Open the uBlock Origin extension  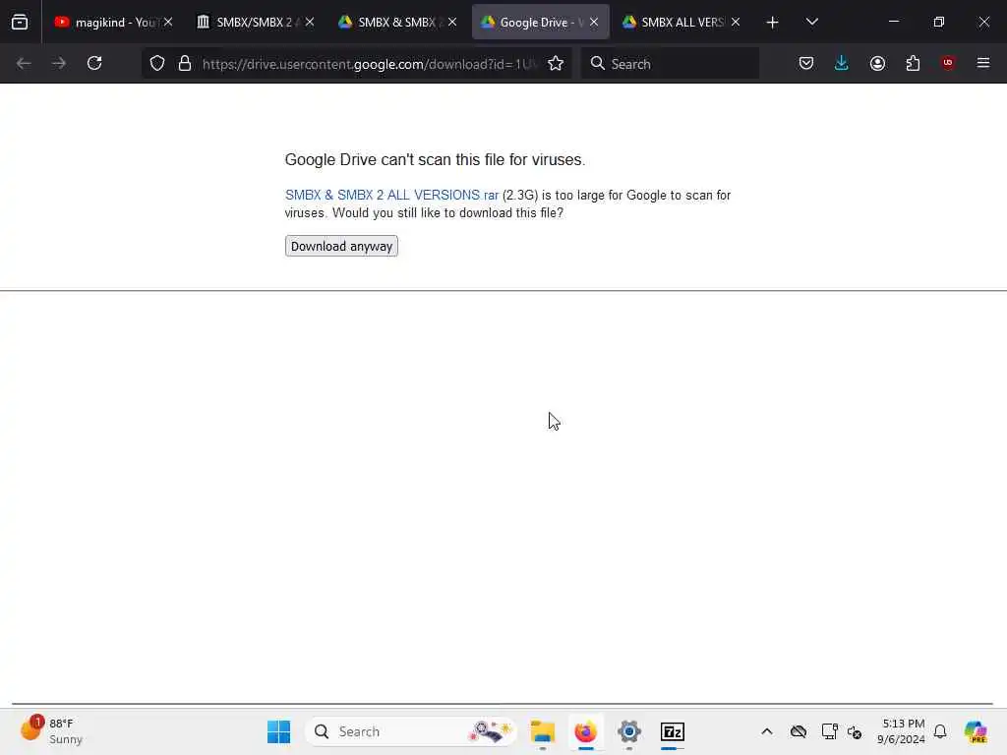pyautogui.click(x=948, y=63)
